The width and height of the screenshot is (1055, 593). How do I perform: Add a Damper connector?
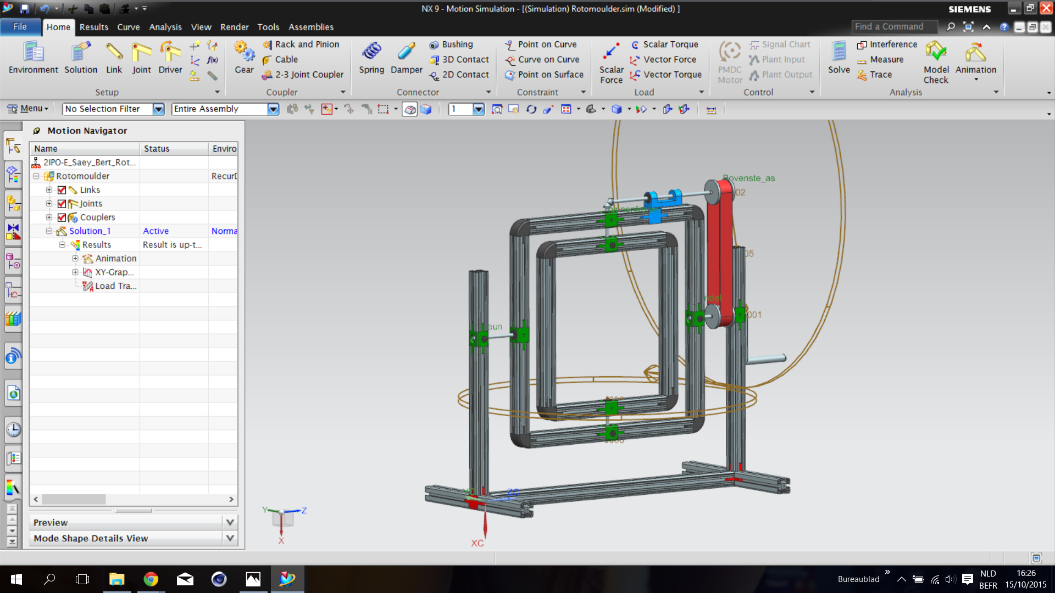coord(407,58)
